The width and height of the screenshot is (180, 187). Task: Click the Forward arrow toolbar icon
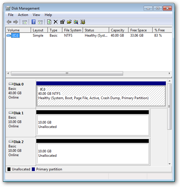tap(16, 22)
